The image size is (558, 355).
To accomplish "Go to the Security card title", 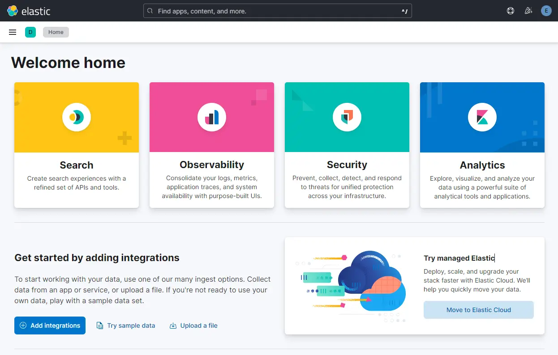I will coord(347,165).
